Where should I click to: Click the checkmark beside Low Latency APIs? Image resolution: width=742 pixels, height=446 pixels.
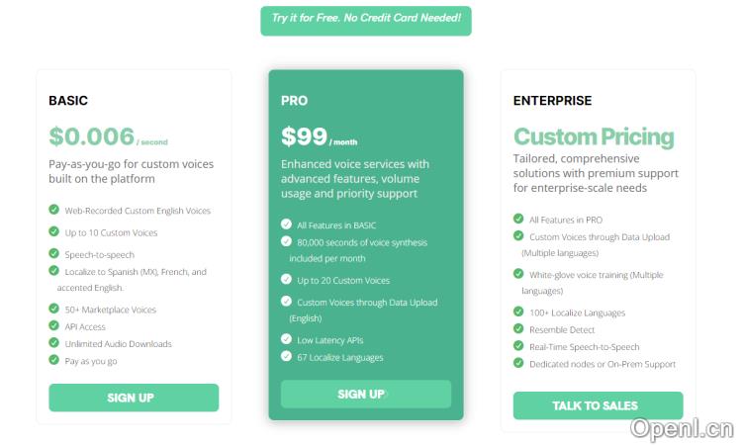pos(286,339)
